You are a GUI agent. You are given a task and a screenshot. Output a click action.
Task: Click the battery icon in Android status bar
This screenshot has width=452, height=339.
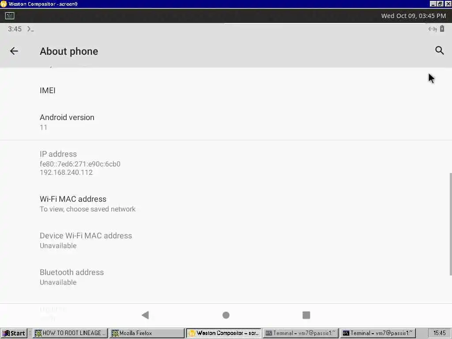point(442,29)
